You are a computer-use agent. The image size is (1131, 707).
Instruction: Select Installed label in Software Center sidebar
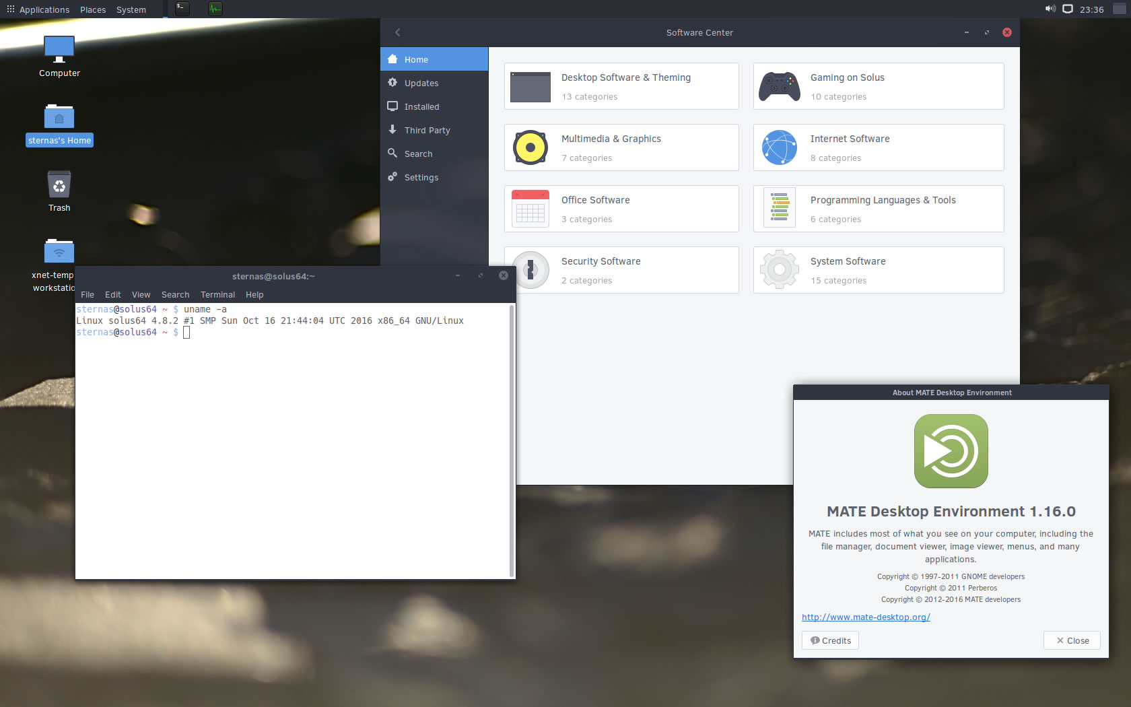pos(422,106)
